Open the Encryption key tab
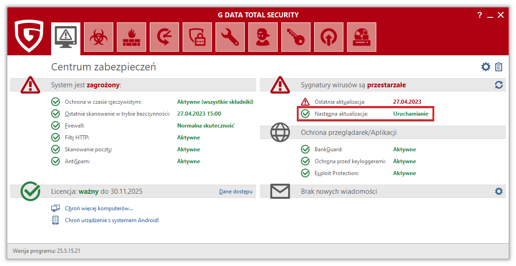 pos(296,37)
